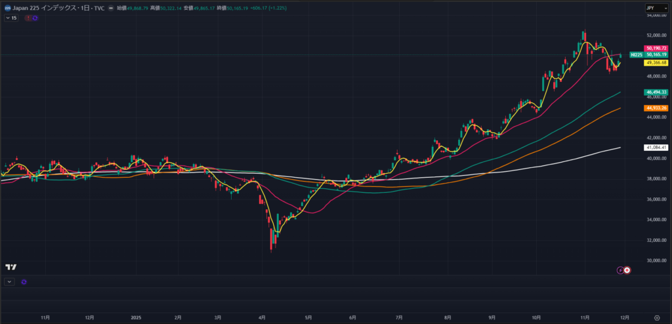Click the TradingView logo on the chart
672x324 pixels.
coord(10,267)
